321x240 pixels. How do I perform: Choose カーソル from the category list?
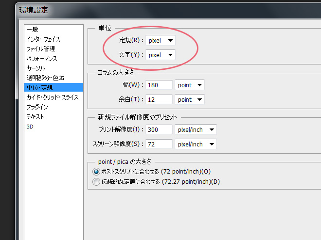(x=35, y=68)
